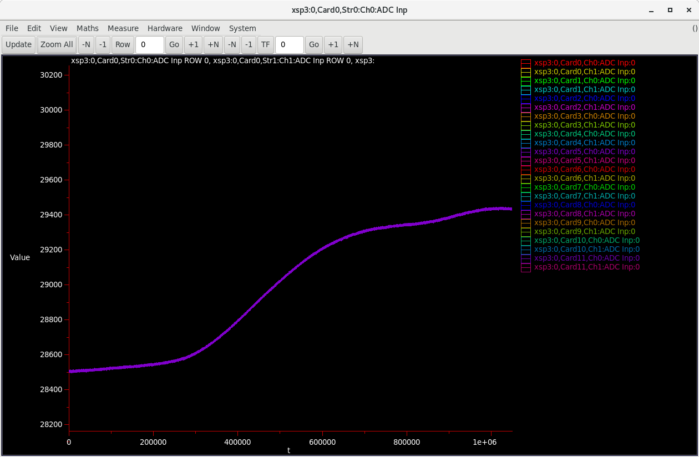
Task: Select legend label 'xsp3:0,Card7,Ch0:ADC Inp:0'
Action: tap(585, 187)
